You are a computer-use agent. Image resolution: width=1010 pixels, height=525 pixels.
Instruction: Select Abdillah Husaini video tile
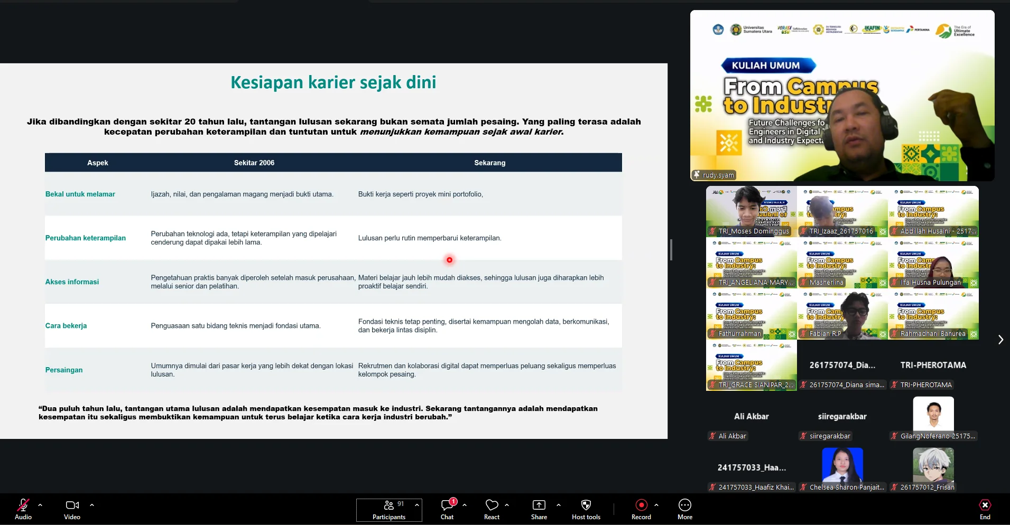tap(933, 211)
